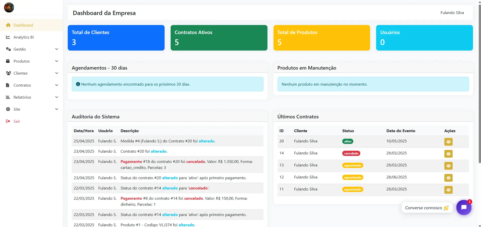This screenshot has height=227, width=481.
Task: Click the 'cancelado' status badge
Action: (351, 153)
